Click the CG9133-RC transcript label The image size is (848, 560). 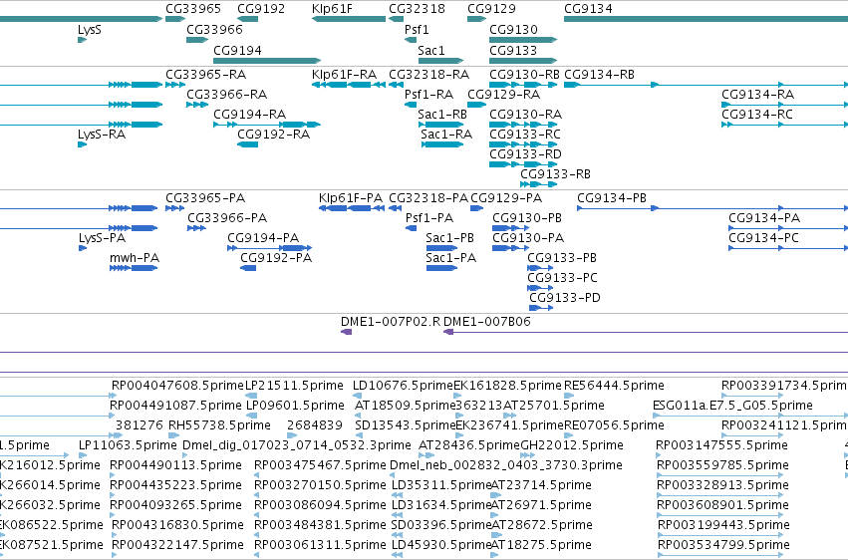tap(525, 135)
